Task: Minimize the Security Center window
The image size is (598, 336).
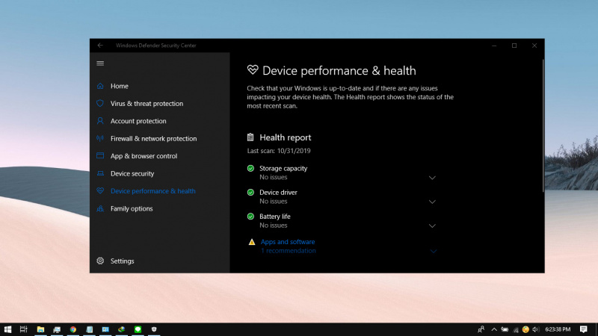Action: (494, 46)
